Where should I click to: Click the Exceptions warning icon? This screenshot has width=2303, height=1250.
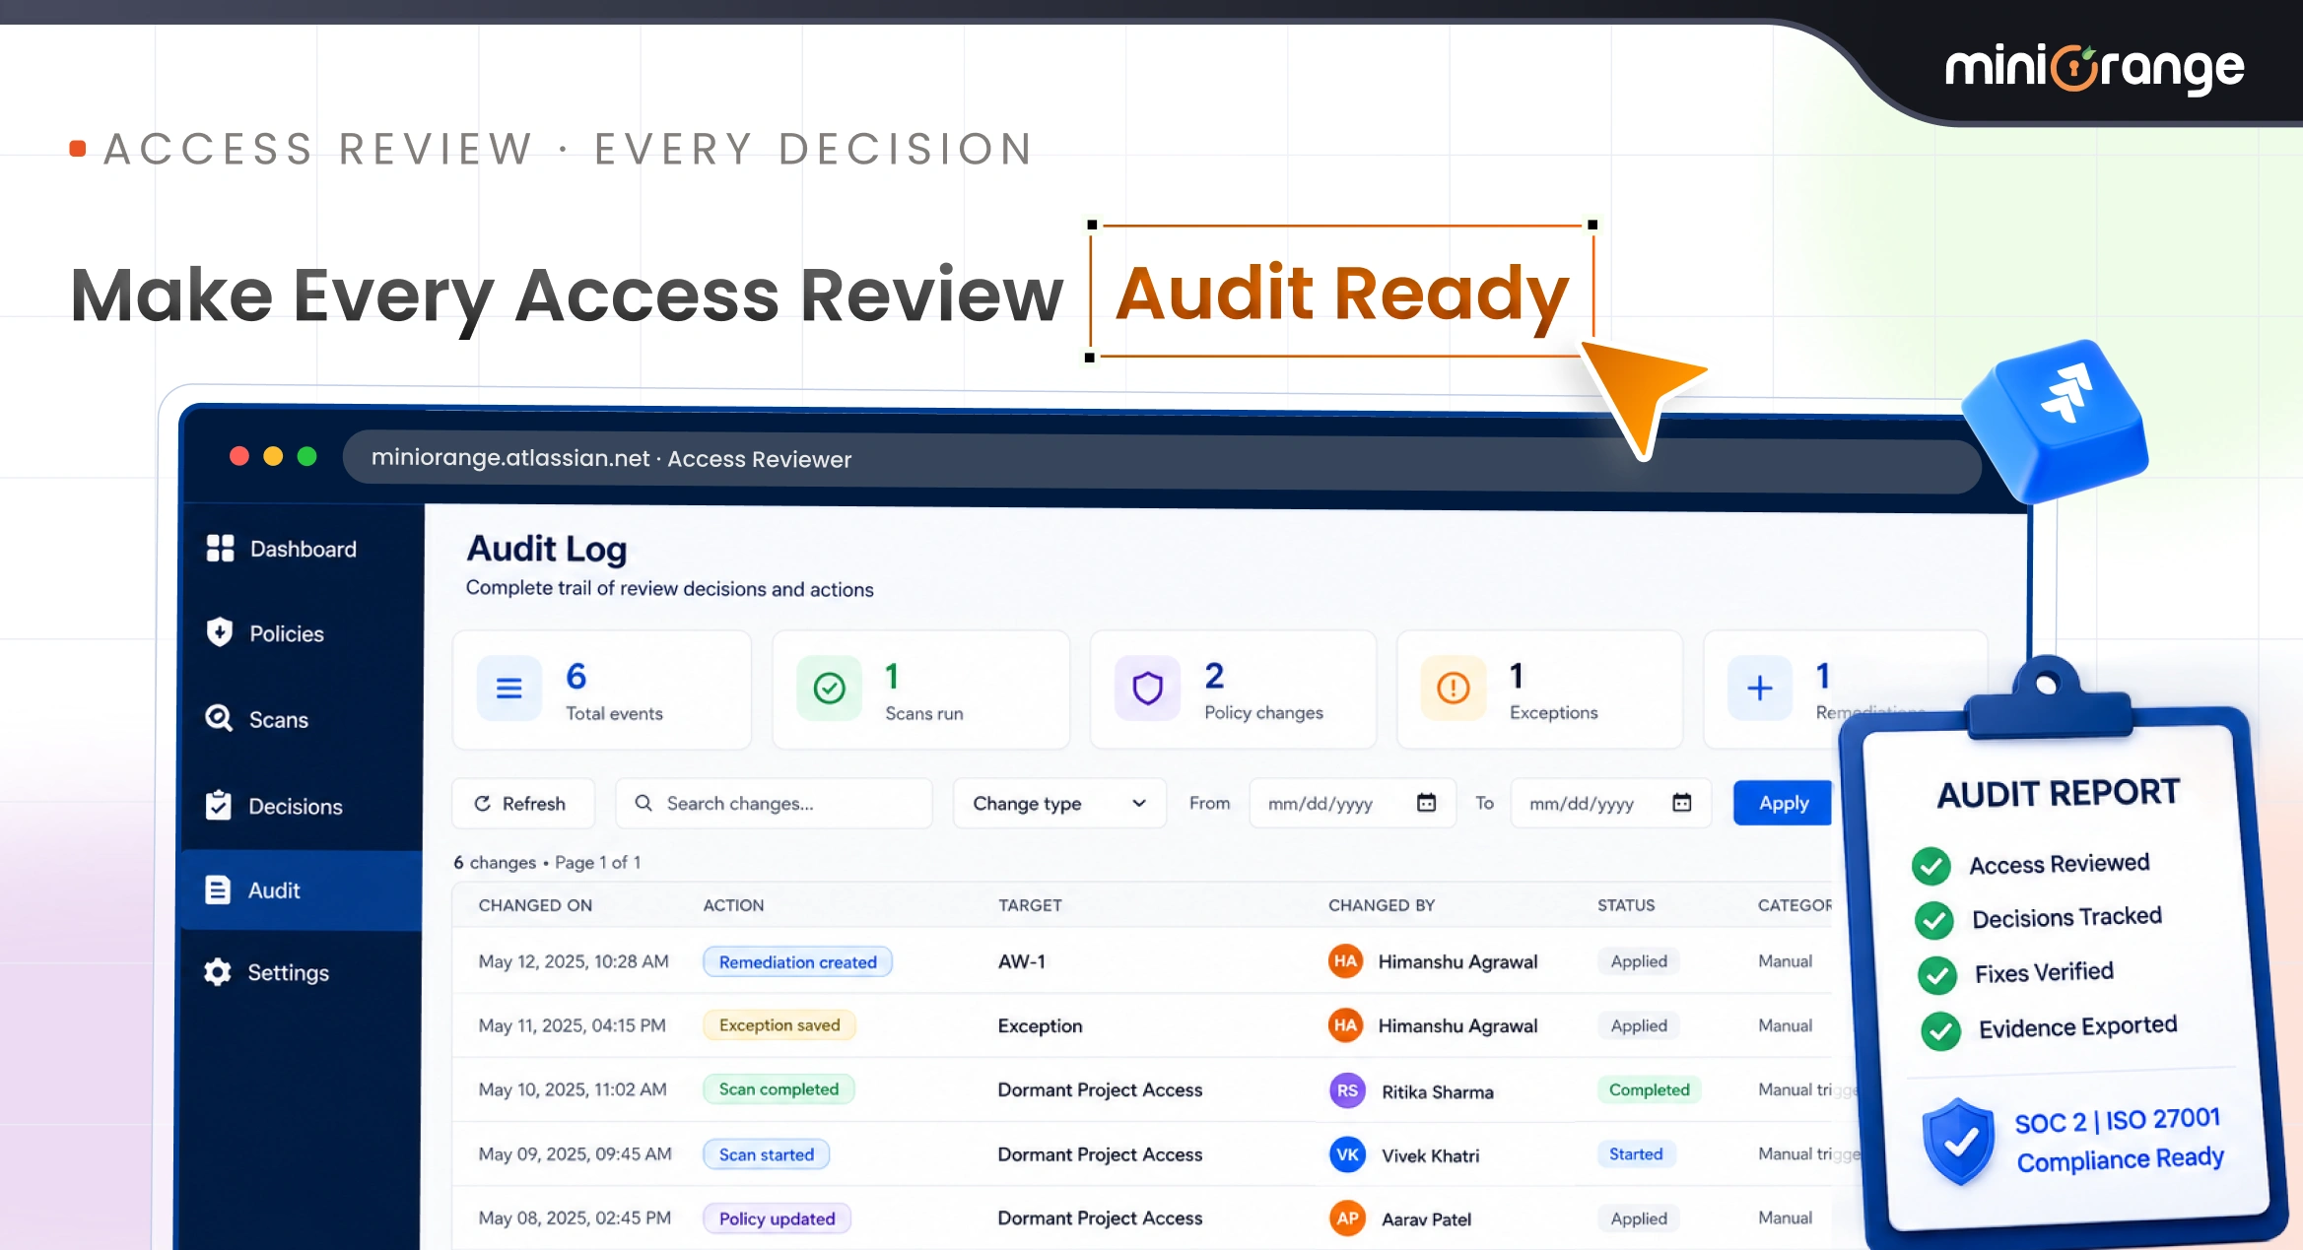pyautogui.click(x=1454, y=688)
